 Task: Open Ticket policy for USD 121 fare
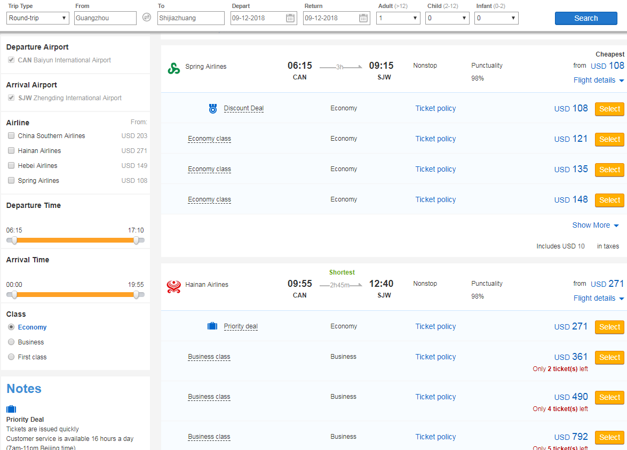pos(435,139)
